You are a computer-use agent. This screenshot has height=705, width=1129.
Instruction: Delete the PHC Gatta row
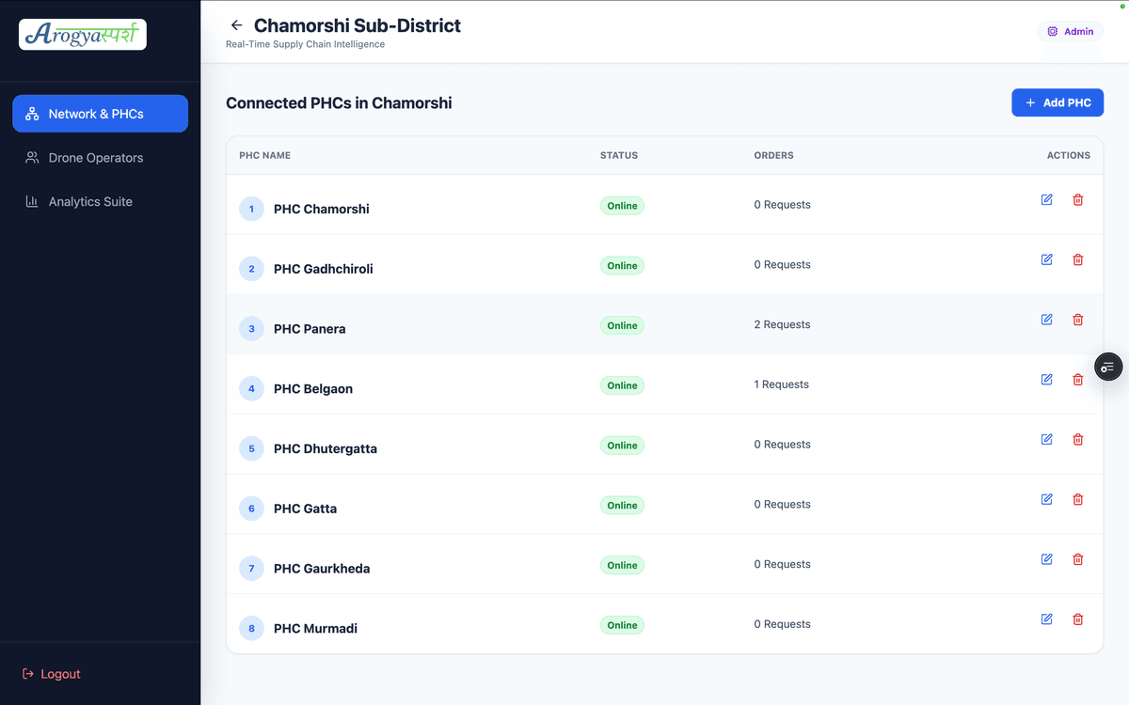pos(1078,500)
